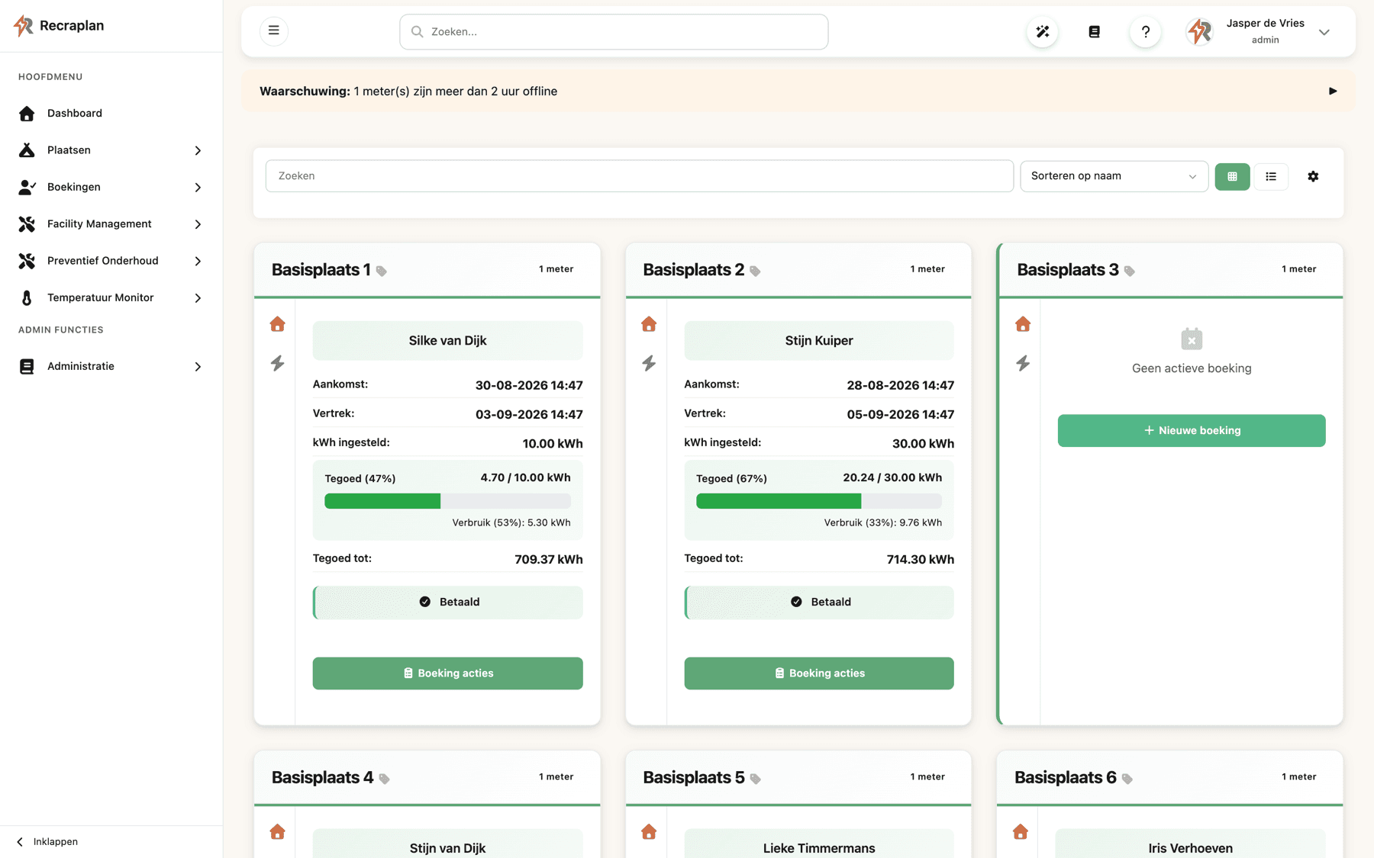Open the Sorteren op naam dropdown
Screen dimensions: 1374x858
point(1114,176)
